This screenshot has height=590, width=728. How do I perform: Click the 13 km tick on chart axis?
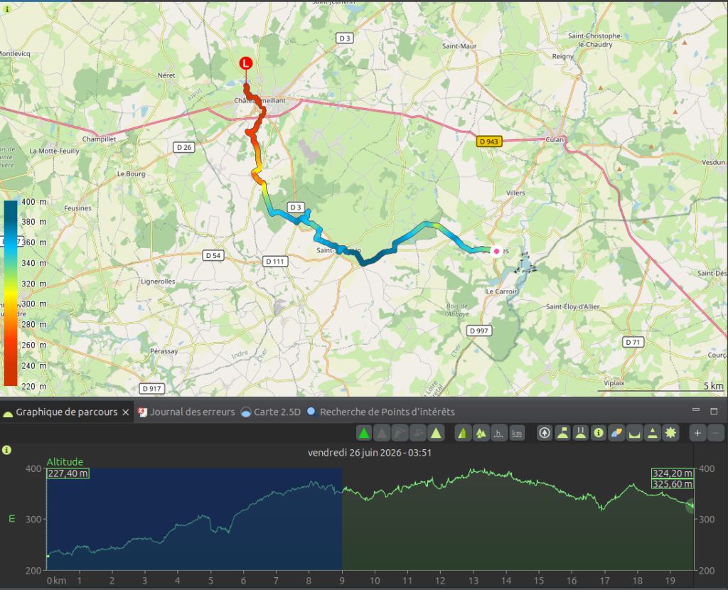click(473, 580)
